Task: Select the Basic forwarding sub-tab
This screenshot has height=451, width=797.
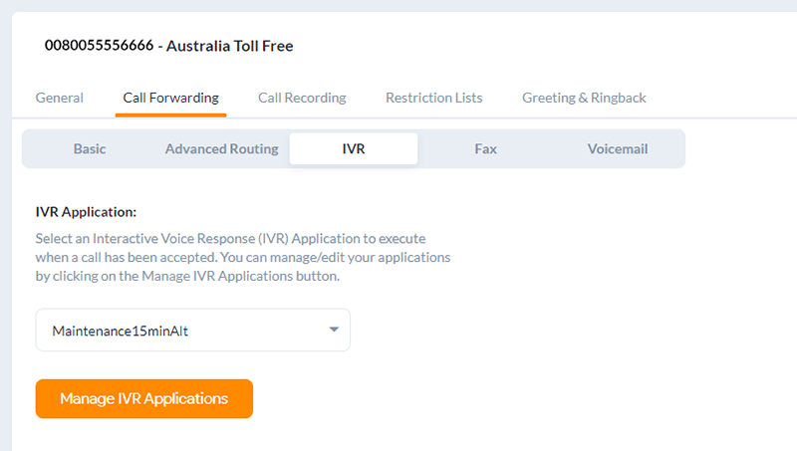Action: pos(90,148)
